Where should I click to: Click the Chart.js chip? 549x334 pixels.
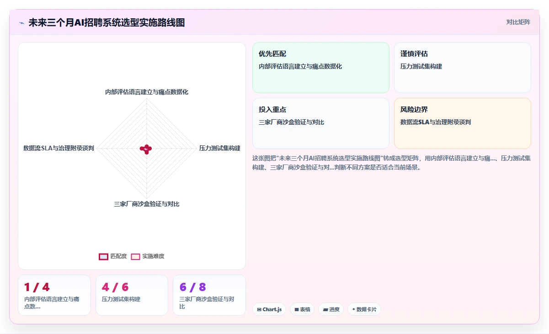coord(268,309)
